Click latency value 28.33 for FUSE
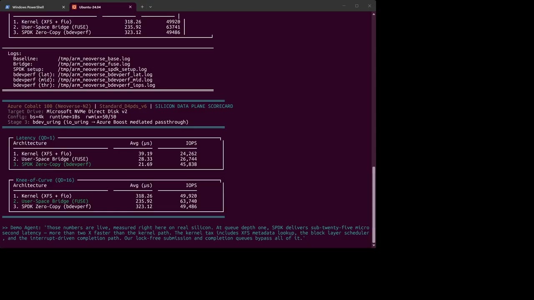This screenshot has width=534, height=300. click(145, 159)
